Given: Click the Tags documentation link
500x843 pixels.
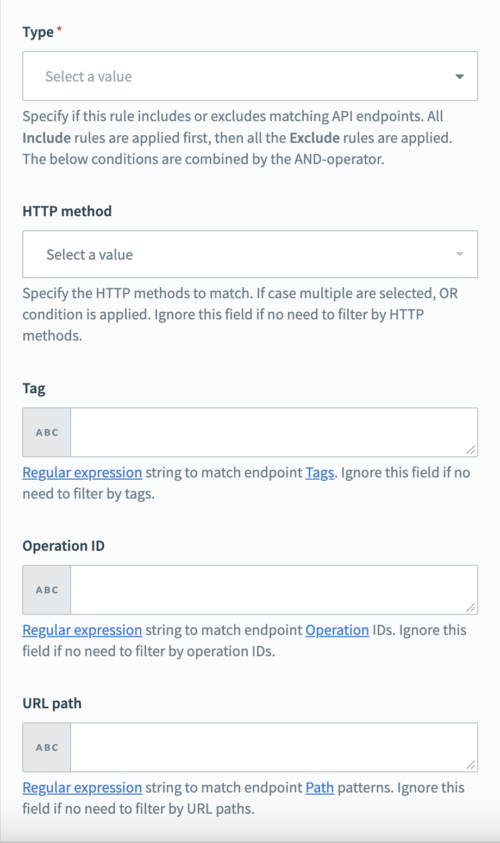Looking at the screenshot, I should coord(320,473).
